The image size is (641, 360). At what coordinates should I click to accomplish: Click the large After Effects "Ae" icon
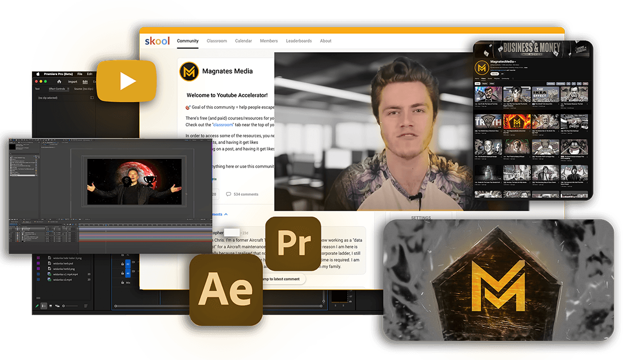coord(225,290)
